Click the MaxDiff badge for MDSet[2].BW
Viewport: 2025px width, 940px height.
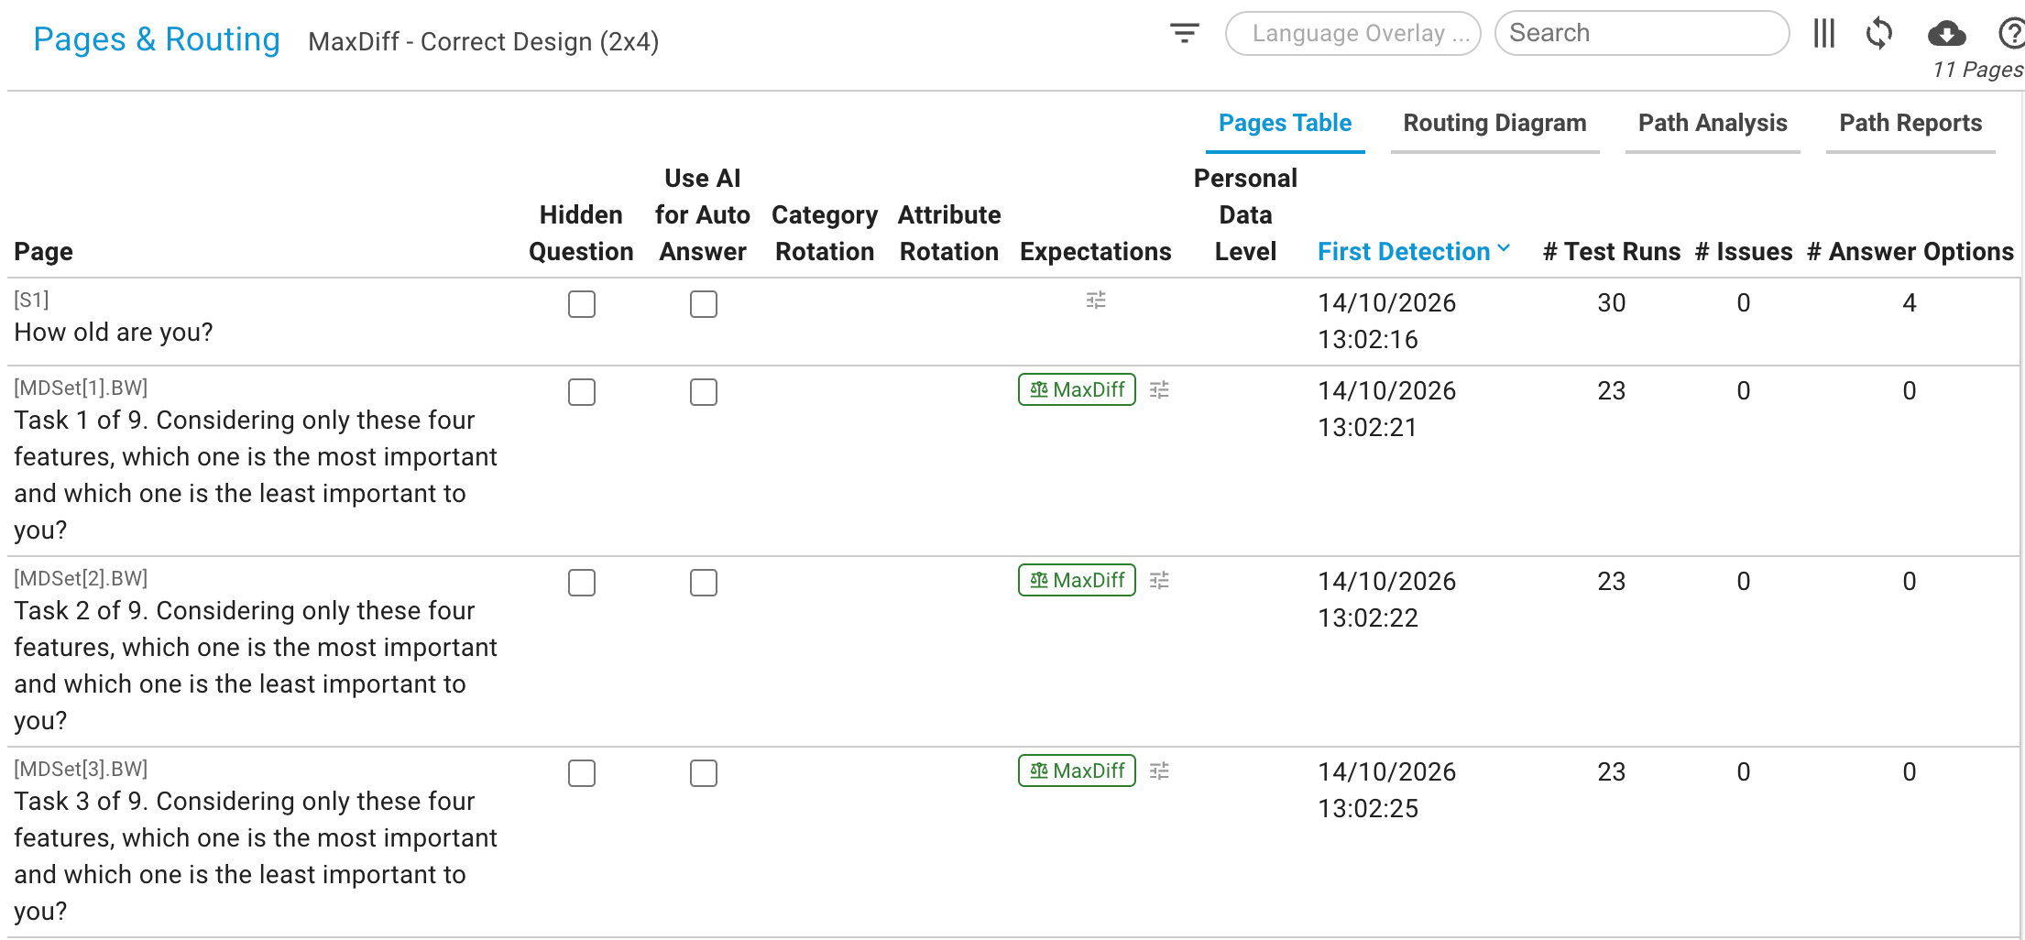[x=1077, y=580]
